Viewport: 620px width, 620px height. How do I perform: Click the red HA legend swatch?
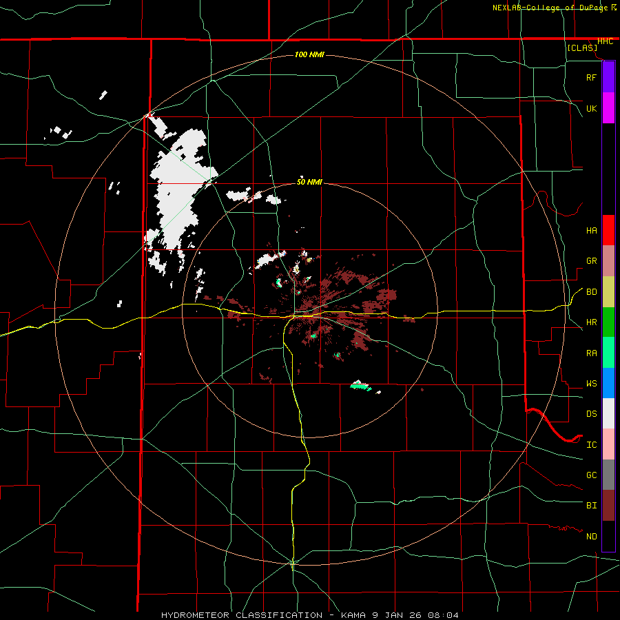click(x=608, y=230)
